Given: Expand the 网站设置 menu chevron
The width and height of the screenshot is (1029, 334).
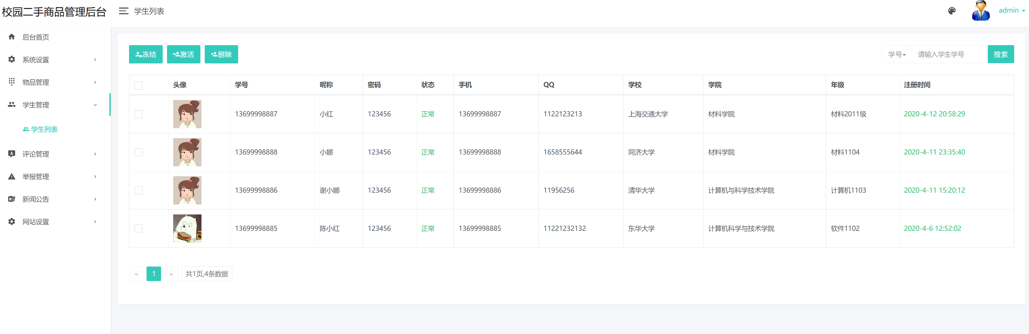Looking at the screenshot, I should (95, 222).
